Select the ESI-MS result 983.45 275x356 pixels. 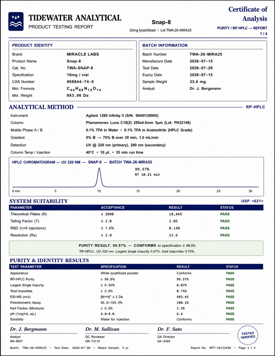(x=183, y=297)
